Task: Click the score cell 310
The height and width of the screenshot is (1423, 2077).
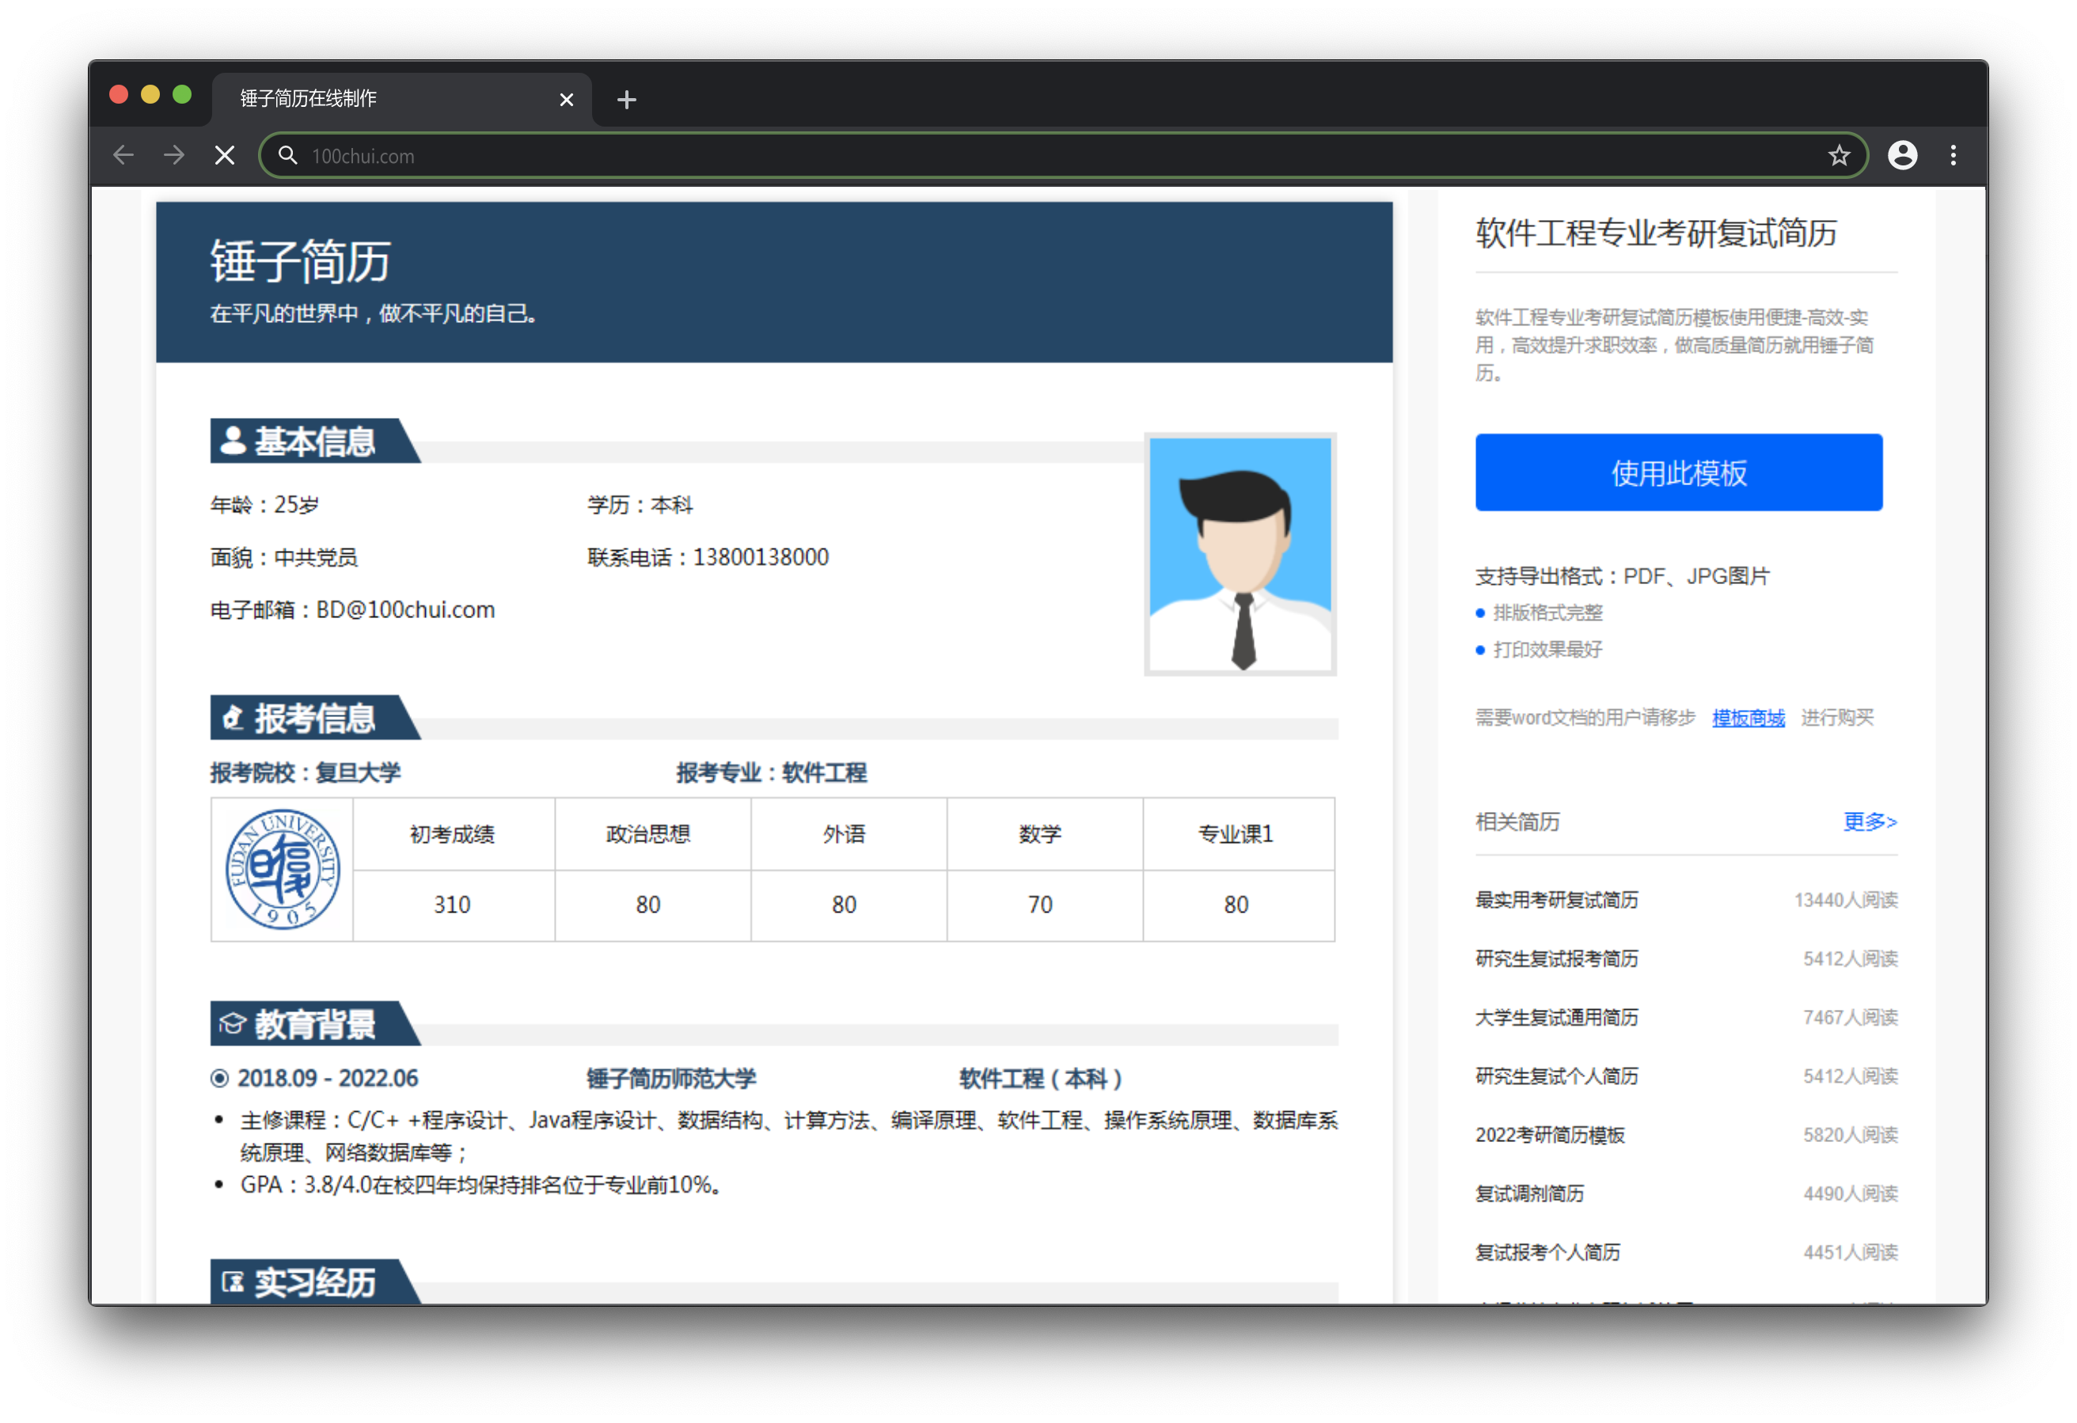Action: tap(452, 905)
